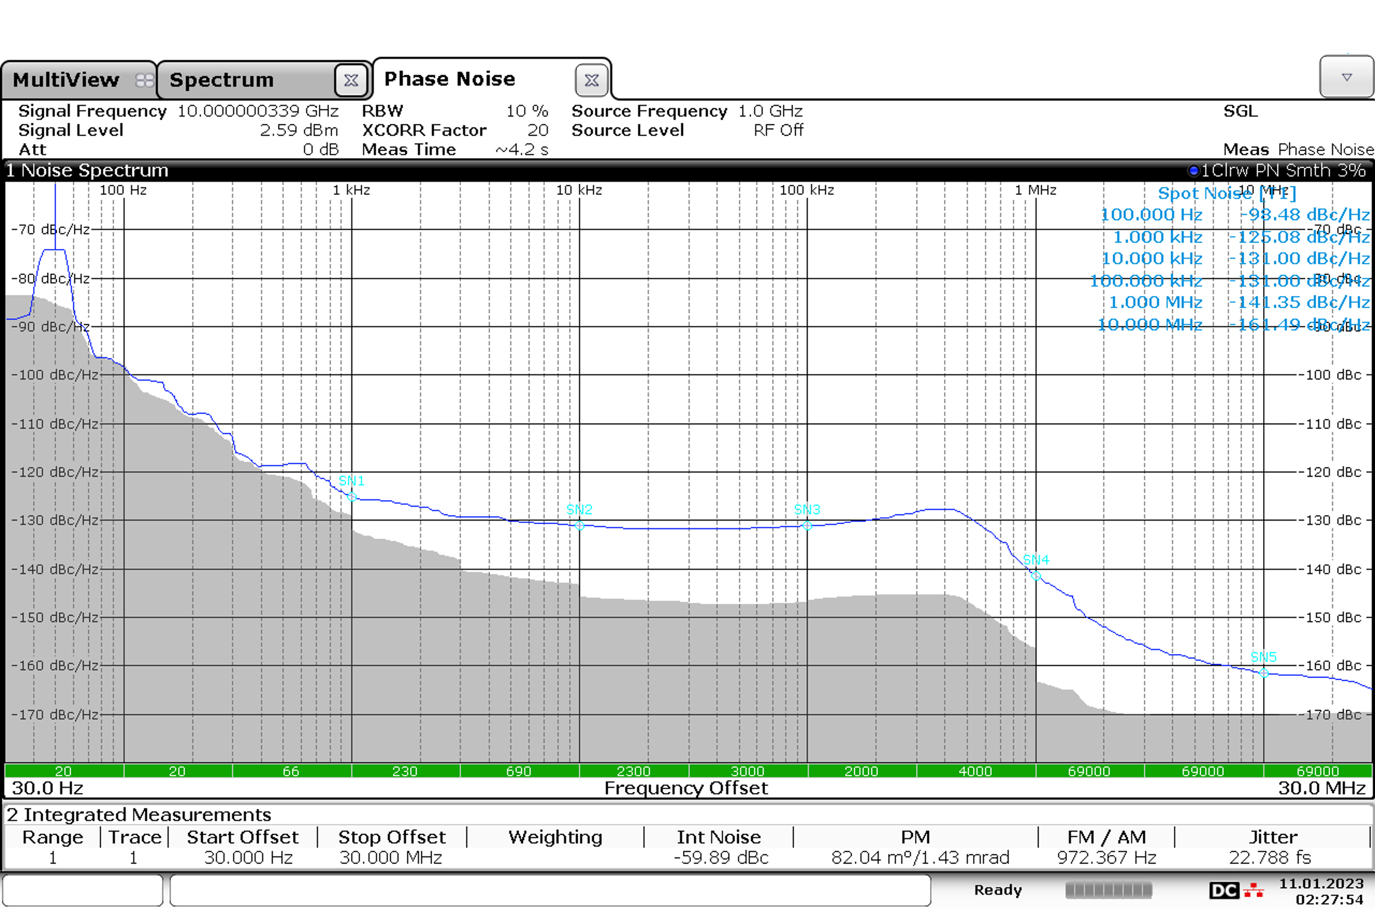Image resolution: width=1375 pixels, height=914 pixels.
Task: Select the SN3 marker at 100 kHz
Action: coord(808,525)
